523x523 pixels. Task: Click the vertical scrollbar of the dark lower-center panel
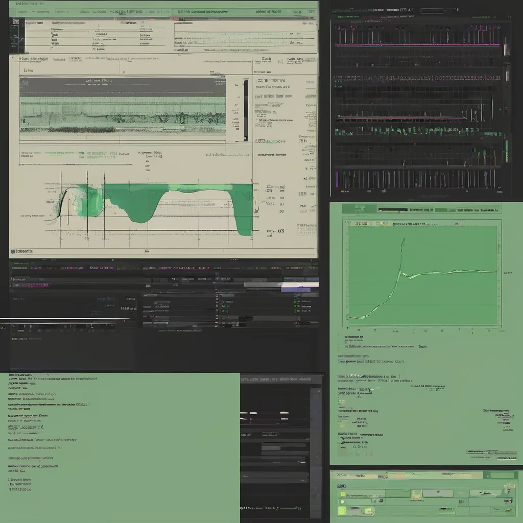tap(316, 434)
